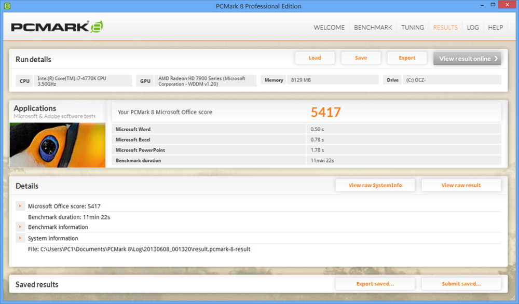The image size is (519, 304).
Task: Click the Microsoft Word row
Action: coord(307,129)
